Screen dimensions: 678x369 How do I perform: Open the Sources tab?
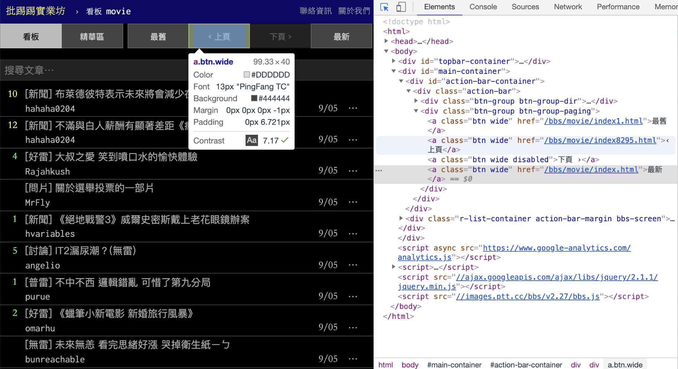525,7
